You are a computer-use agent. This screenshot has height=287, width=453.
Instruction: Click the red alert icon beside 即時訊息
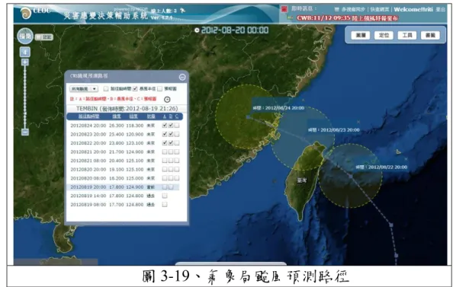(x=284, y=9)
